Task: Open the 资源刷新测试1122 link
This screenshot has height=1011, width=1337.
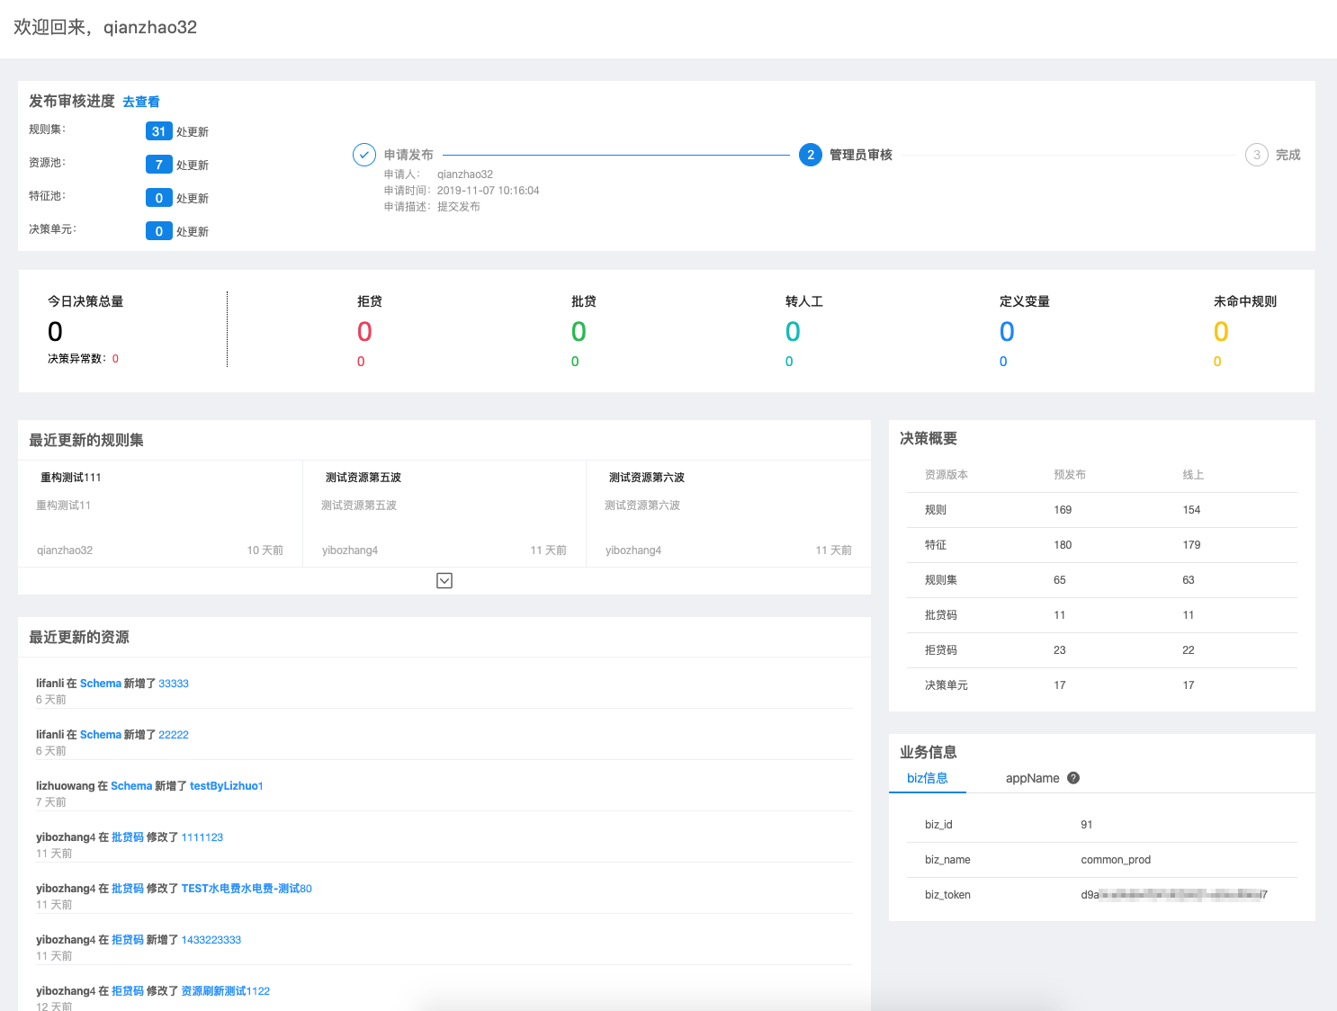Action: coord(226,991)
